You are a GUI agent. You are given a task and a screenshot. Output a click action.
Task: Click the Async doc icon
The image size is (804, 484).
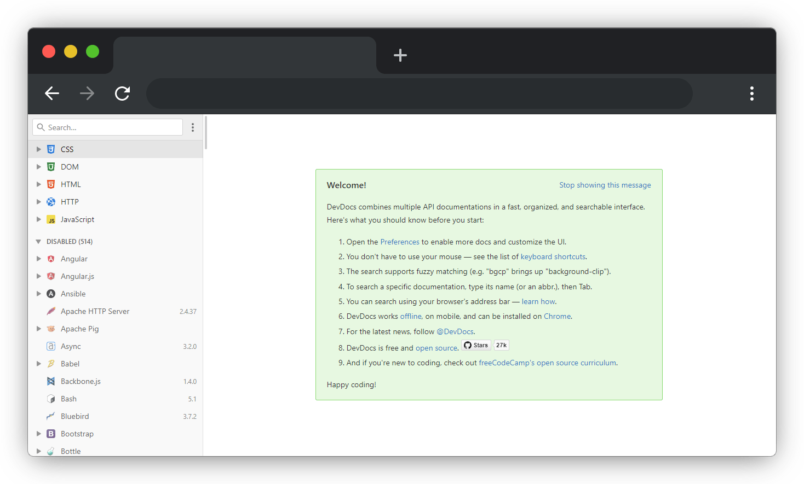pos(51,346)
